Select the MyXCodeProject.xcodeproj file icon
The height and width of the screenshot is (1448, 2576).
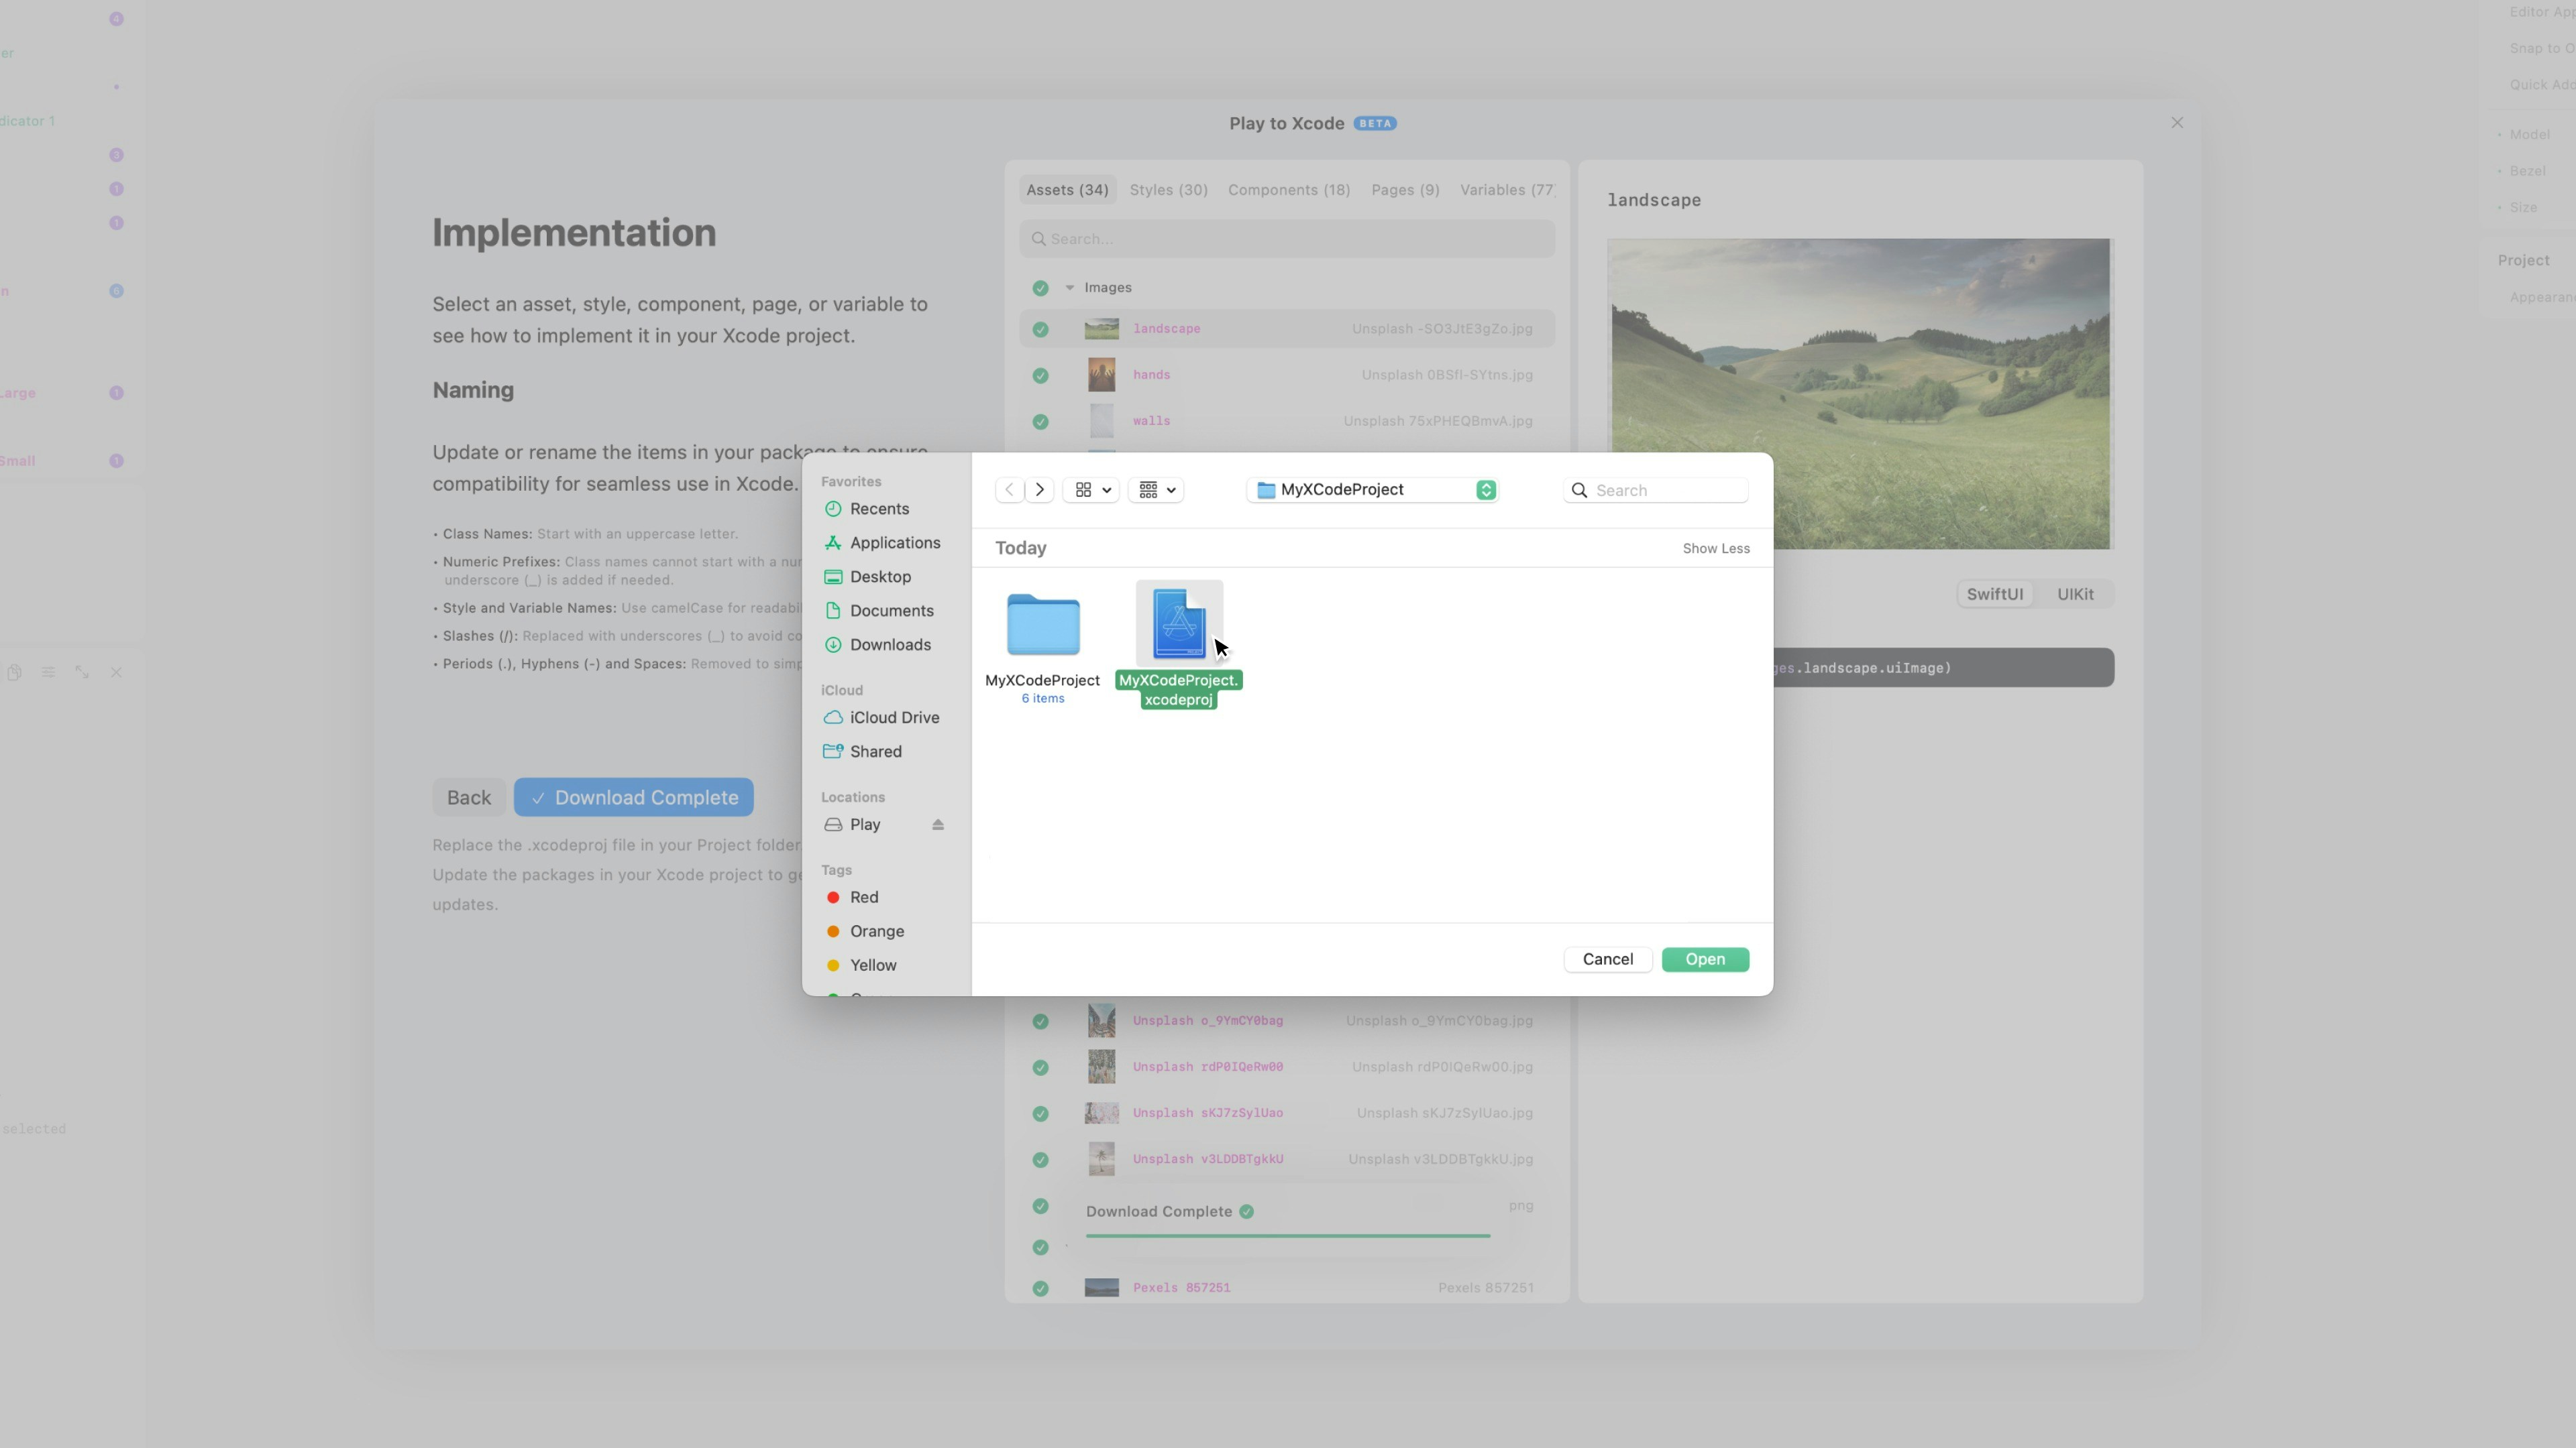tap(1179, 623)
